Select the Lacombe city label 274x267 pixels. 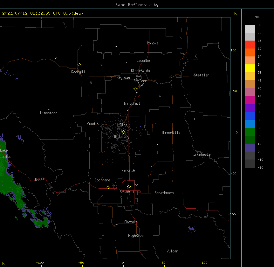(x=143, y=61)
